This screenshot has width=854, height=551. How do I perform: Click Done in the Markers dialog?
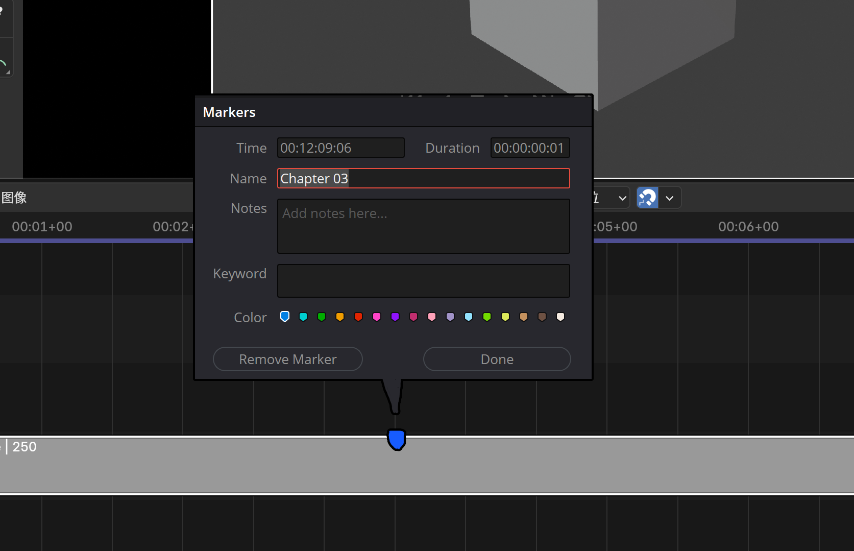(x=497, y=359)
